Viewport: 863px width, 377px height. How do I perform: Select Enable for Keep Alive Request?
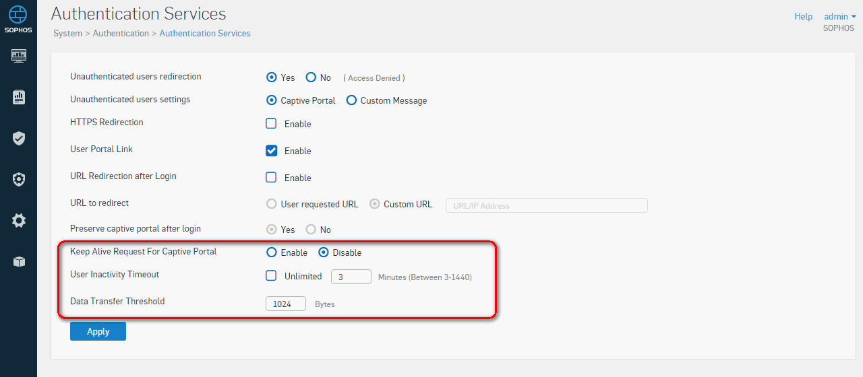pos(272,252)
